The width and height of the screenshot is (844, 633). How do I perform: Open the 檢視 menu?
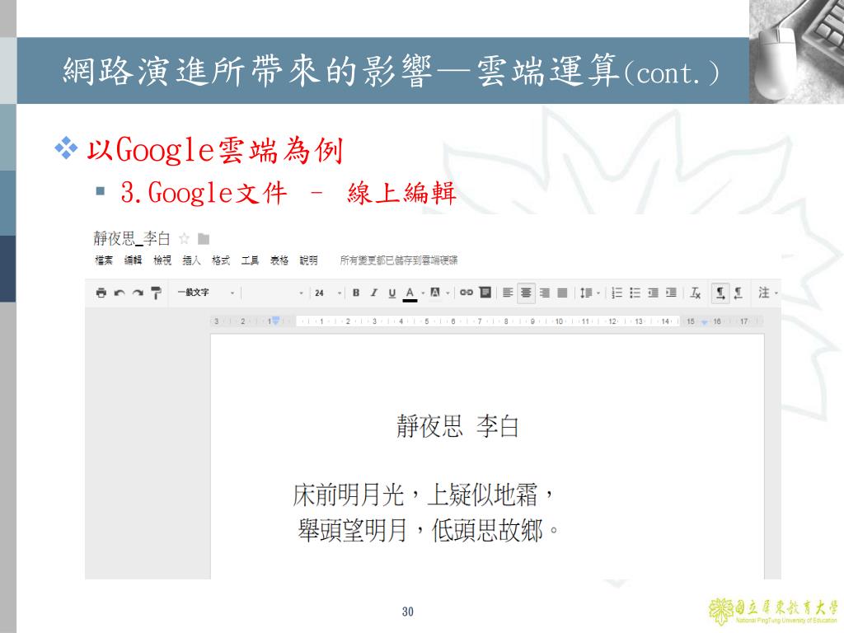point(162,260)
